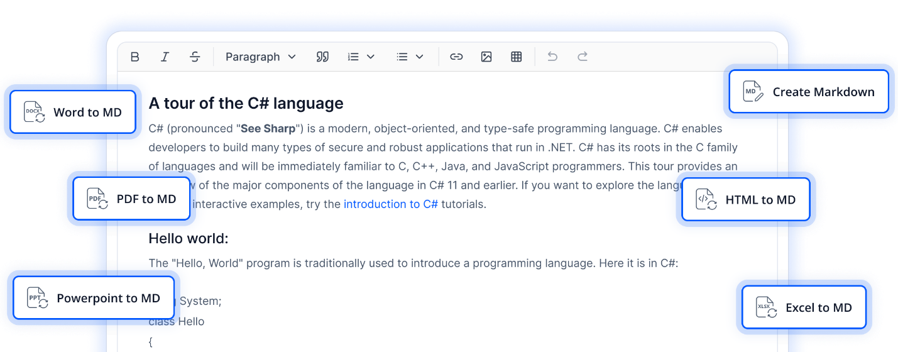Redo the last edit
Image resolution: width=898 pixels, height=352 pixels.
[583, 57]
